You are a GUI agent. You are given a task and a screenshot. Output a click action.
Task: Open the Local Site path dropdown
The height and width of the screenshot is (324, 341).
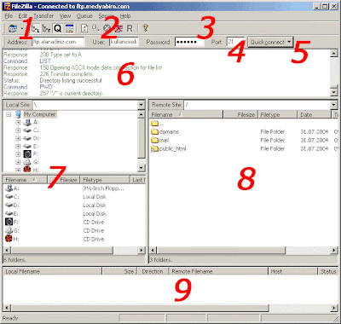[142, 105]
